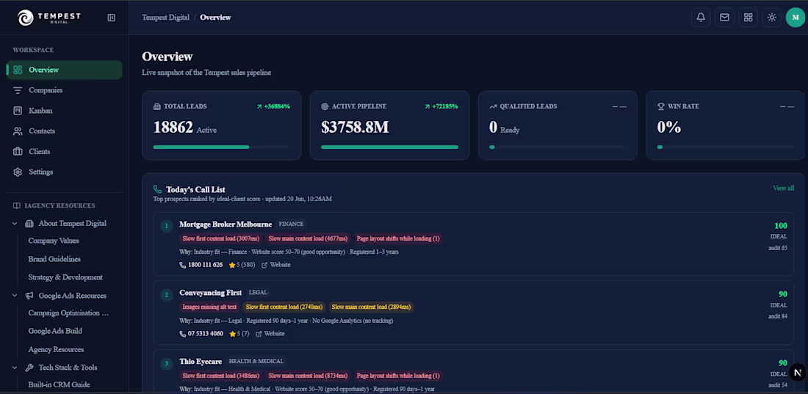The image size is (808, 394).
Task: Click star rating 5 (580)
Action: coord(242,265)
